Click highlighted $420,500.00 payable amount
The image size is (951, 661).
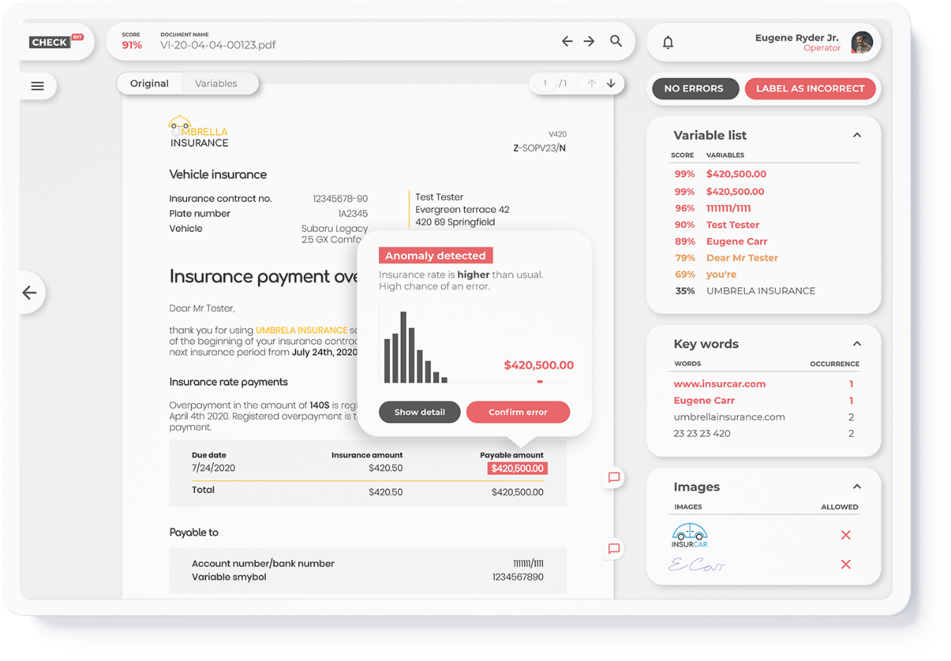coord(517,469)
